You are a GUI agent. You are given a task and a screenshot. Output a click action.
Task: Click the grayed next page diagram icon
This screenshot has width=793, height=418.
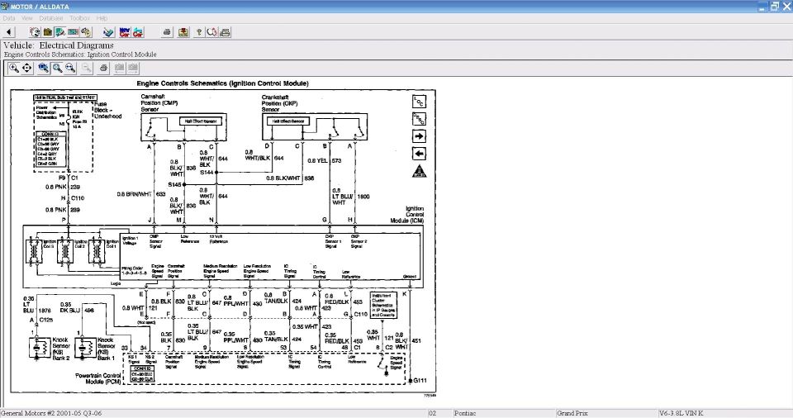click(132, 68)
